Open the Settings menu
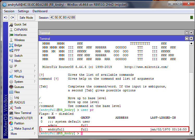 [x=23, y=11]
